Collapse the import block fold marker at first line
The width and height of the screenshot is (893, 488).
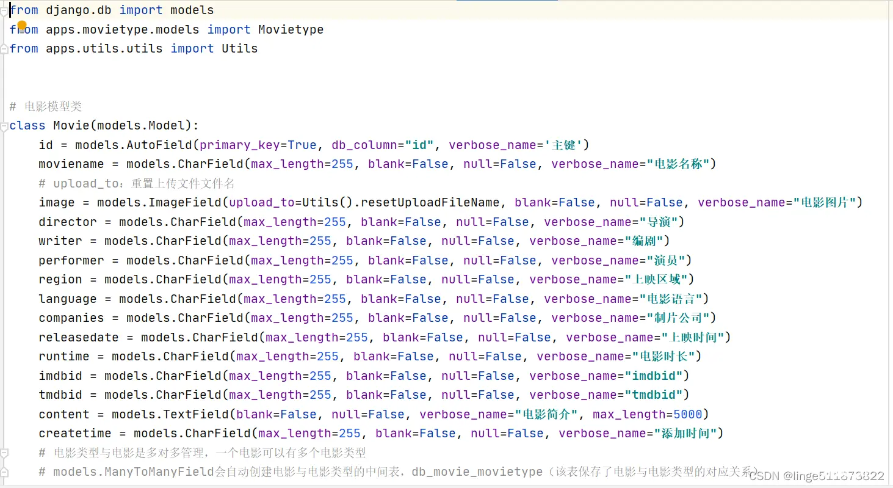coord(4,10)
